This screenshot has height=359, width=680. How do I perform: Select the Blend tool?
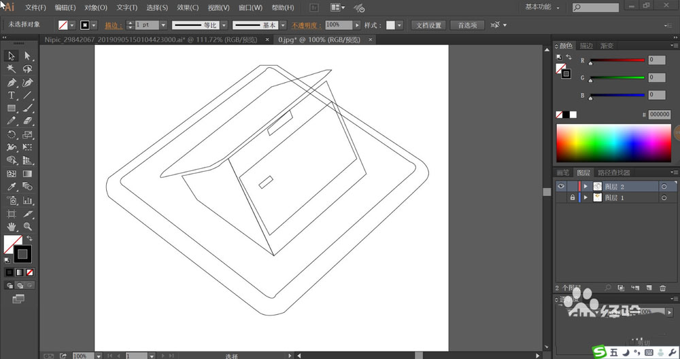point(27,187)
